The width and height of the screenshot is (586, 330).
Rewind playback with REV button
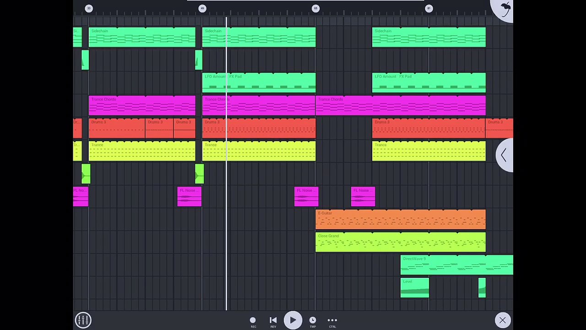[273, 322]
